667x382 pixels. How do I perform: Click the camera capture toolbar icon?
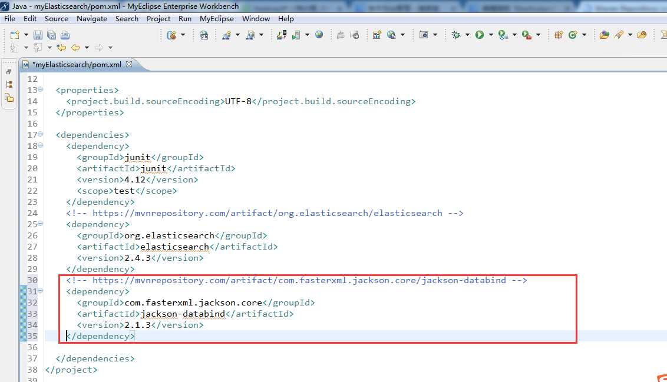[x=424, y=35]
